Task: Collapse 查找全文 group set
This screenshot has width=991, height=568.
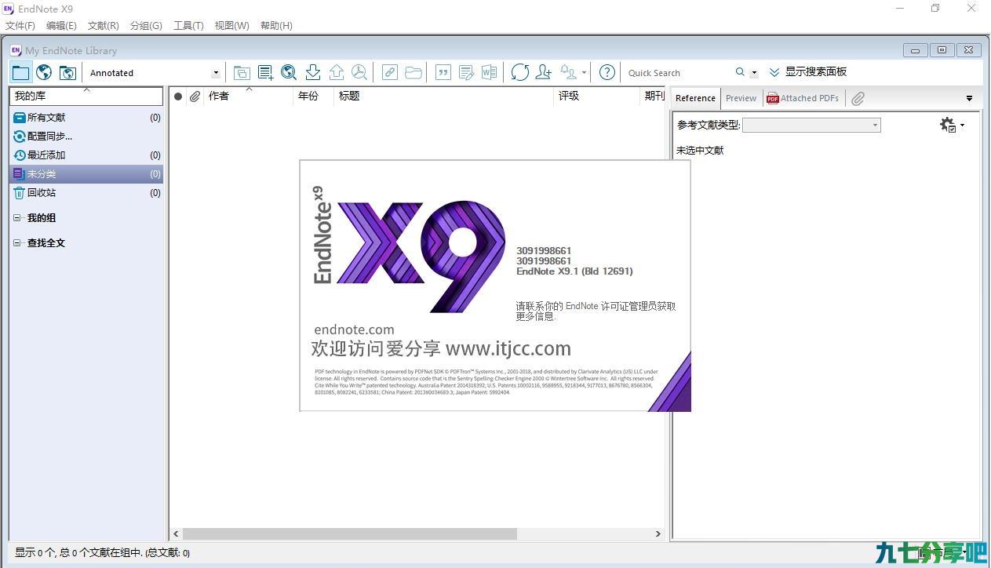Action: pos(17,243)
